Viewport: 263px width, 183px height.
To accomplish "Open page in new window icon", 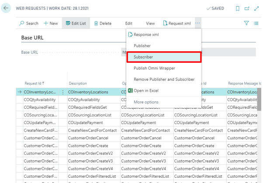I will (247, 8).
